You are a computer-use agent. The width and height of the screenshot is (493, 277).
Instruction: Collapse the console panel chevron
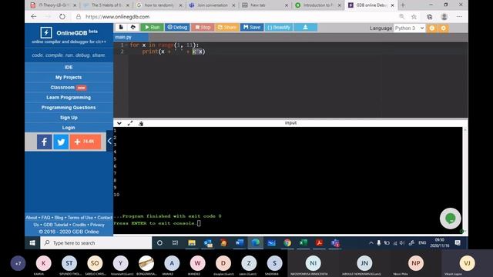coord(119,123)
